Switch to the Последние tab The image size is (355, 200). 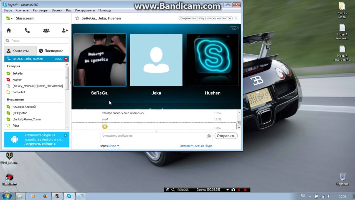[53, 51]
